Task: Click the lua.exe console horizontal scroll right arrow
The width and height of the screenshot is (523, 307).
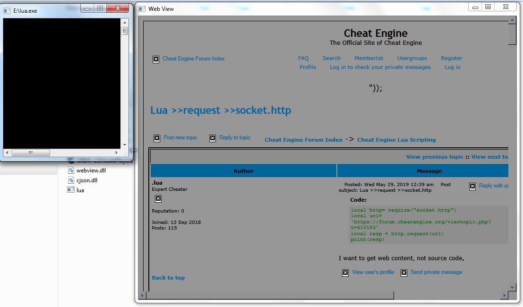Action: tap(116, 153)
